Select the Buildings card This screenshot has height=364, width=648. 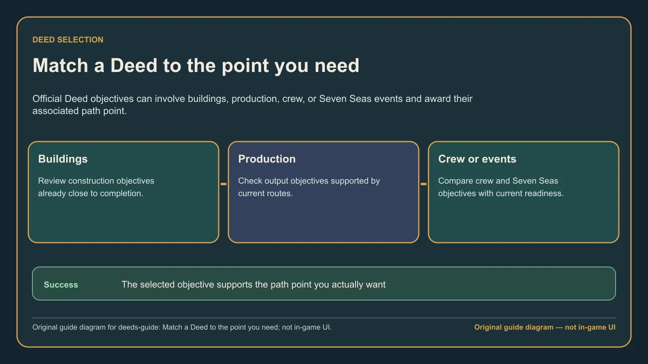124,192
